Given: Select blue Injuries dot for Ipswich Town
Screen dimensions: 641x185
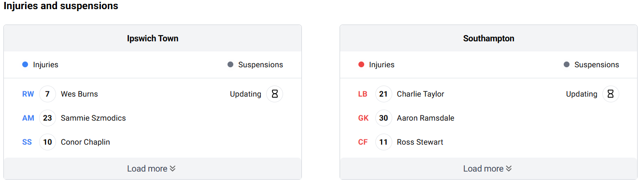Looking at the screenshot, I should click(x=25, y=64).
